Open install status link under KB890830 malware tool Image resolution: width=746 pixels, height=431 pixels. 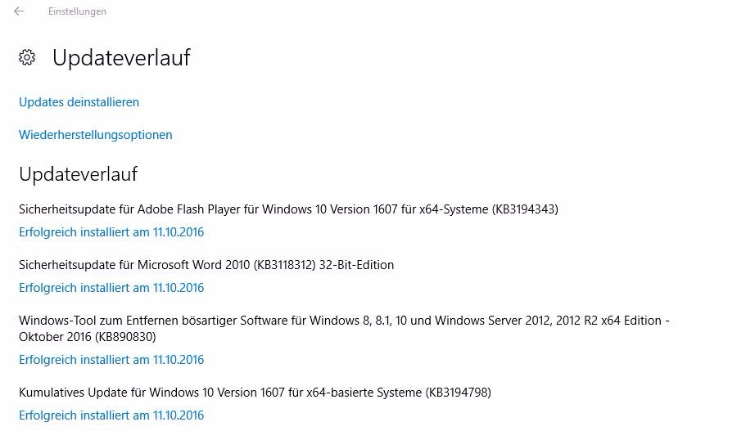(x=111, y=360)
